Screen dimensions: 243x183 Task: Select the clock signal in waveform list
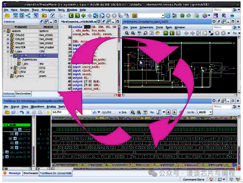point(26,129)
